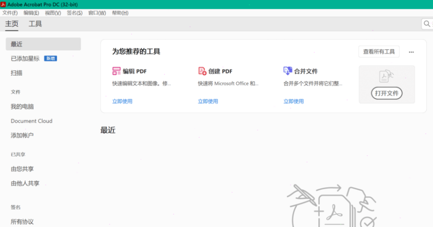Select 扫描 in the sidebar

(x=16, y=73)
